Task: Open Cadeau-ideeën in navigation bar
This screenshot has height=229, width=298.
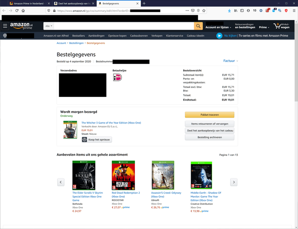Action: click(x=195, y=36)
